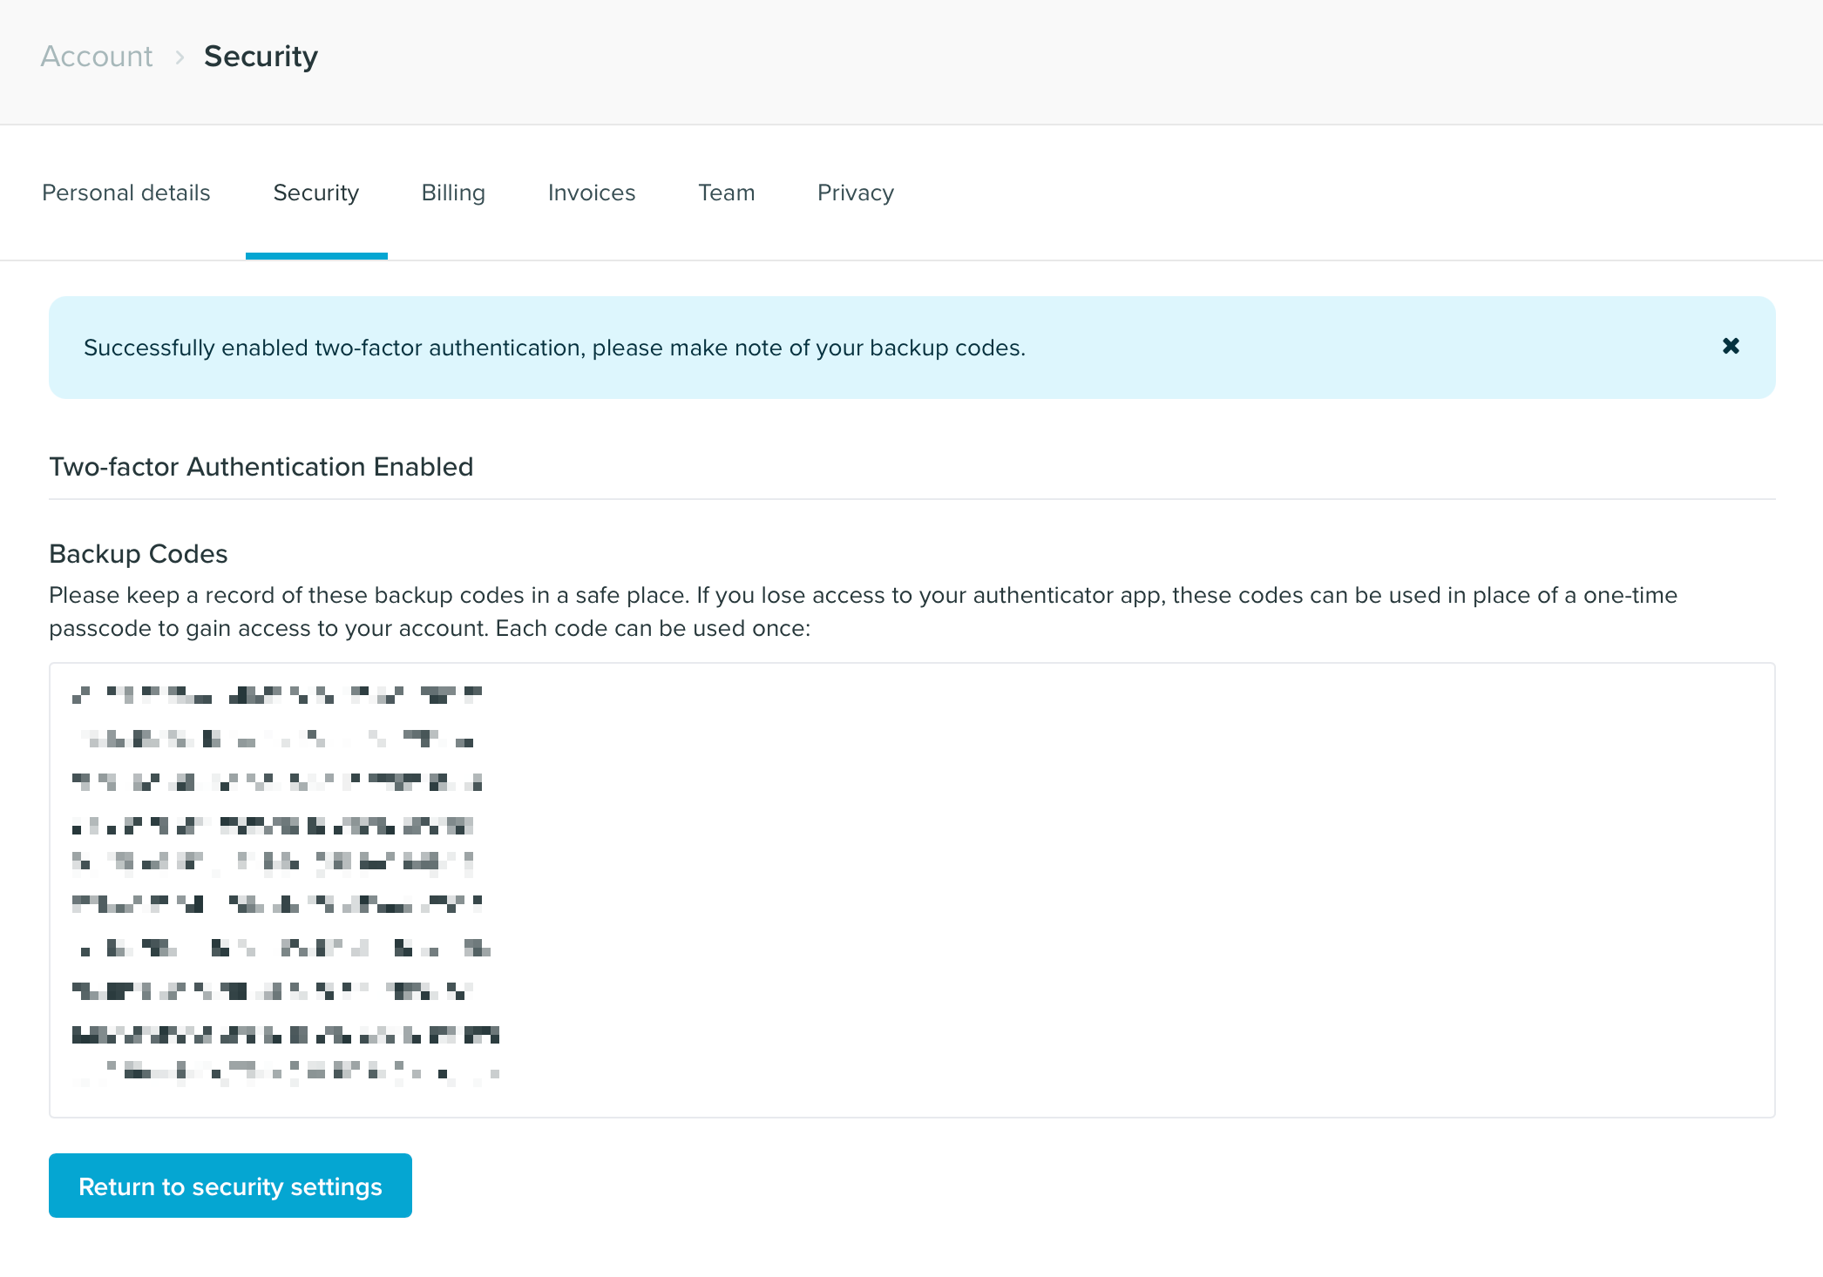The image size is (1823, 1277).
Task: Click the last blurred backup code
Action: 286,1071
